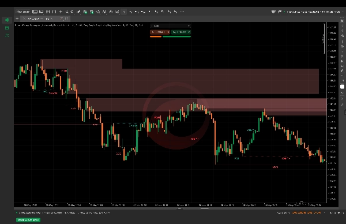Image resolution: width=346 pixels, height=224 pixels.
Task: Click the zoom in magnifier icon
Action: (x=67, y=12)
